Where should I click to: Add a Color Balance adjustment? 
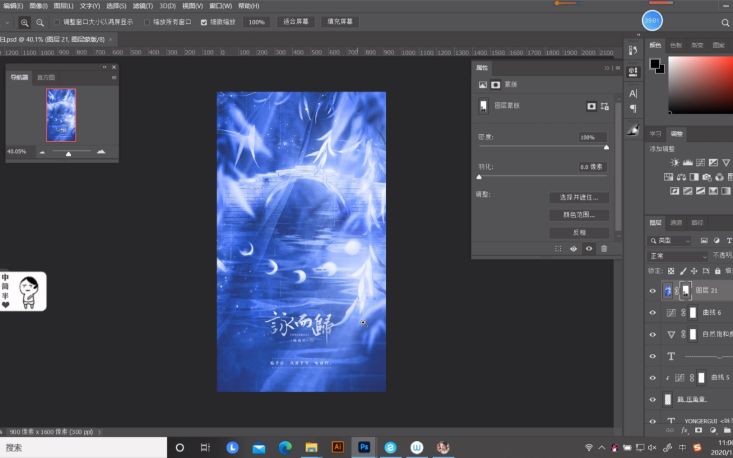[x=681, y=177]
